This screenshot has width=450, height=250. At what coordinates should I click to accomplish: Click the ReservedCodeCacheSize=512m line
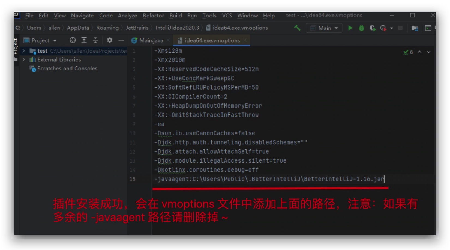[206, 69]
